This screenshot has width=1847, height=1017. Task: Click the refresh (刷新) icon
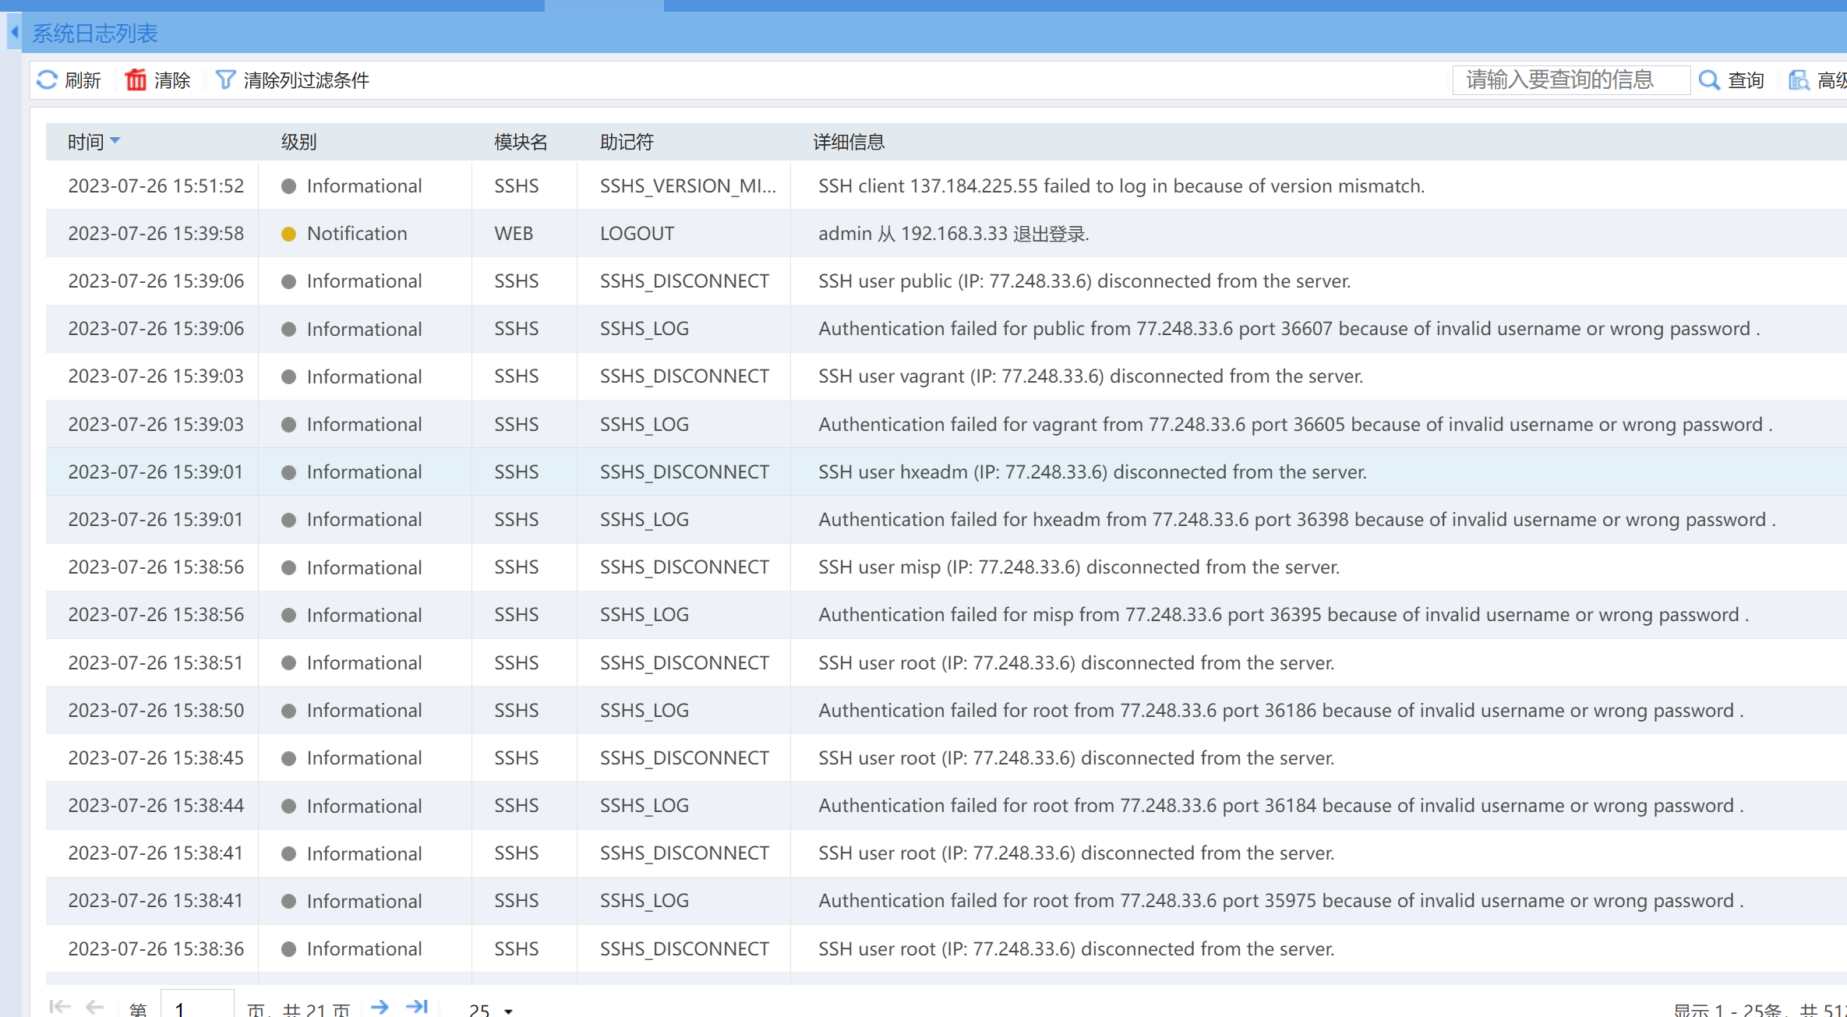(x=48, y=79)
